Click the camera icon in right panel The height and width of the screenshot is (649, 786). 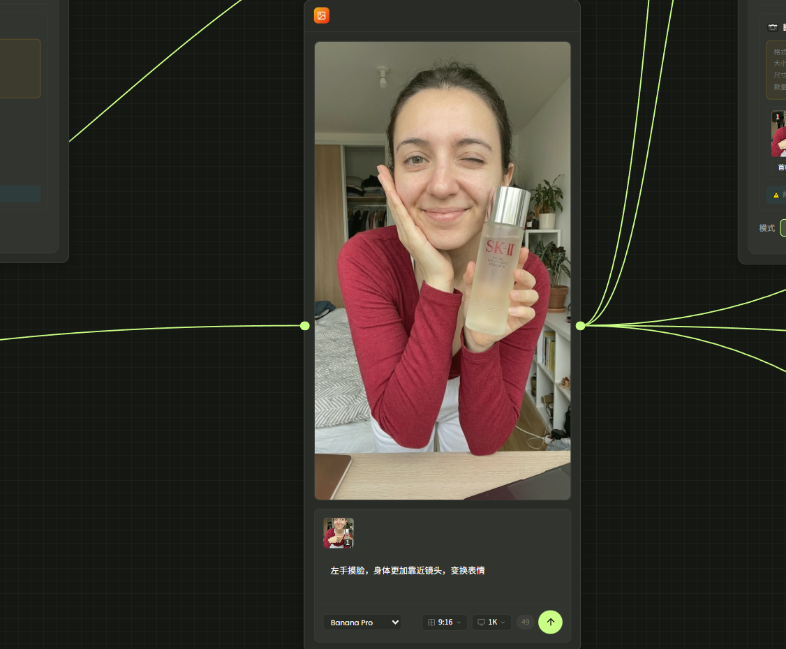[x=773, y=27]
